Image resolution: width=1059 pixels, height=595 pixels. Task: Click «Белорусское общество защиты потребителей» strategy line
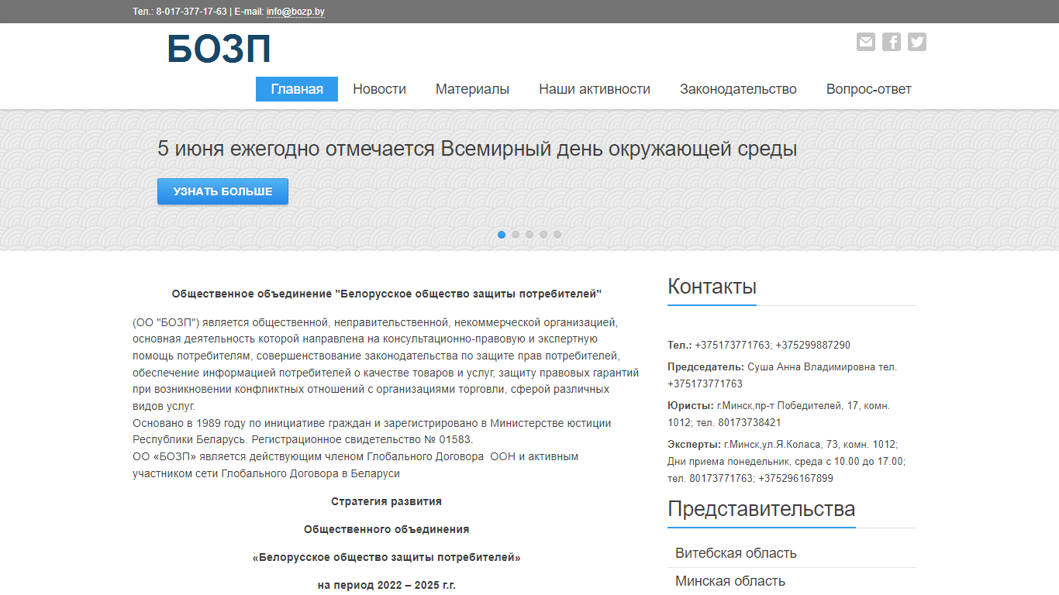coord(386,557)
